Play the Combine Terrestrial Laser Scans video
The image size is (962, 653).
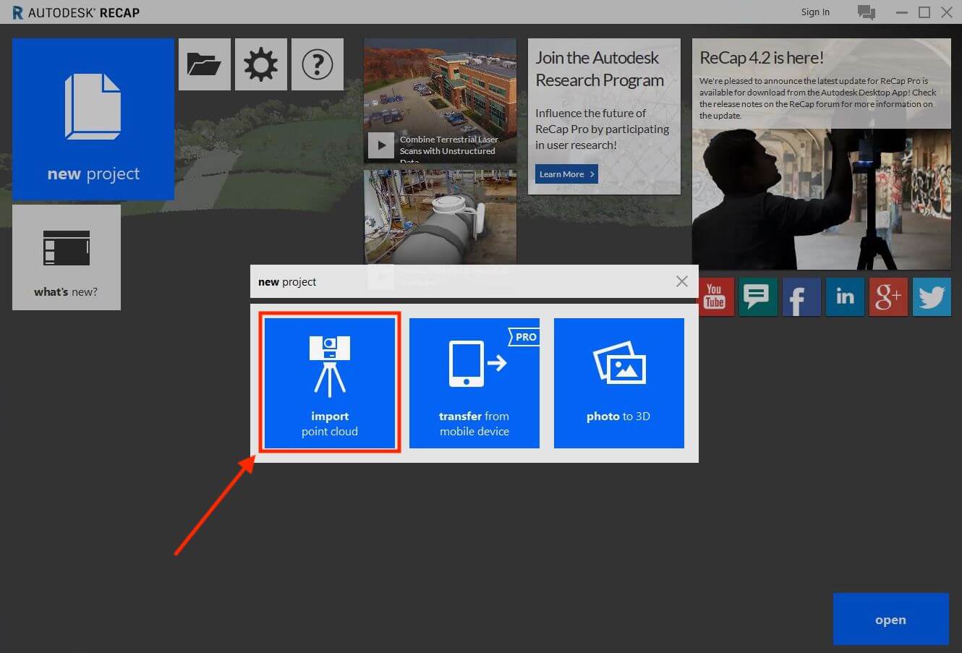[381, 145]
